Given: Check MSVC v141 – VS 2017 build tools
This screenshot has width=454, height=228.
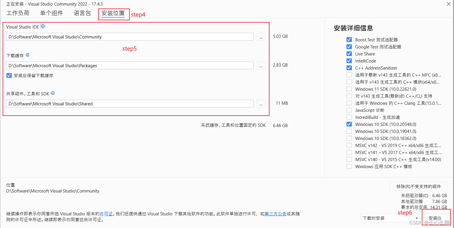Looking at the screenshot, I should pyautogui.click(x=349, y=152).
